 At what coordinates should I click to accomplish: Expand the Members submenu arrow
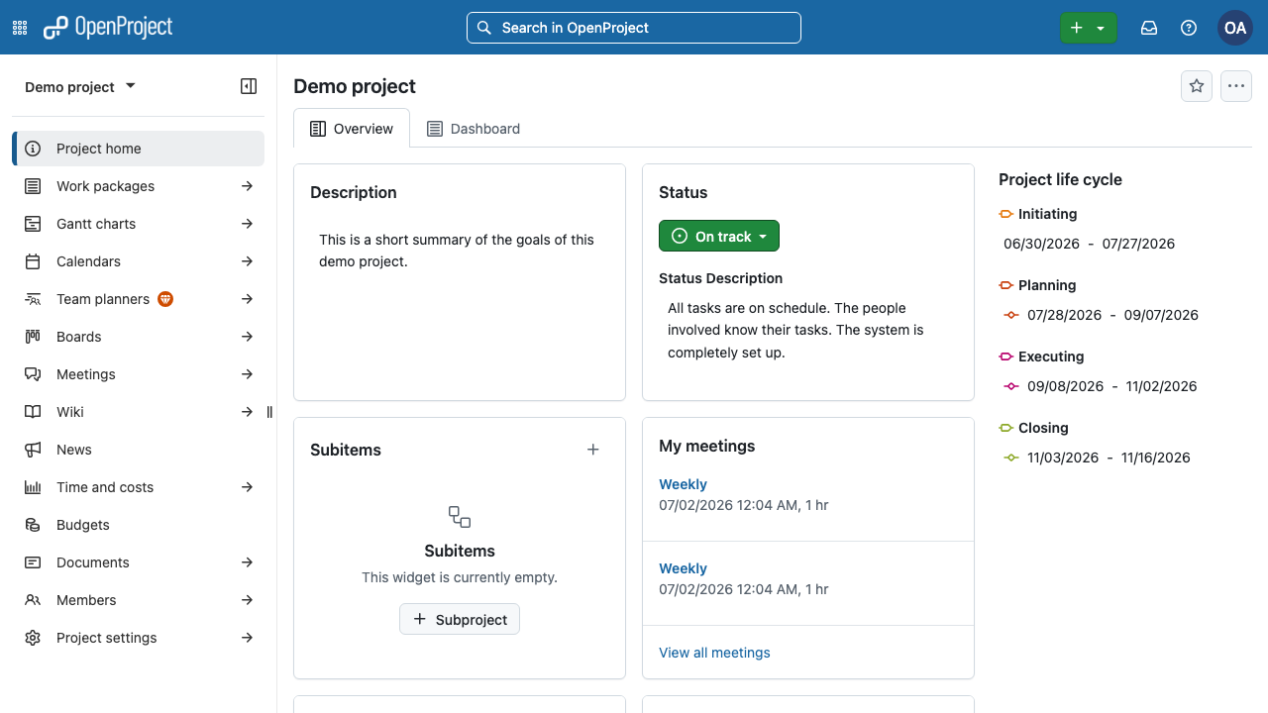[247, 600]
